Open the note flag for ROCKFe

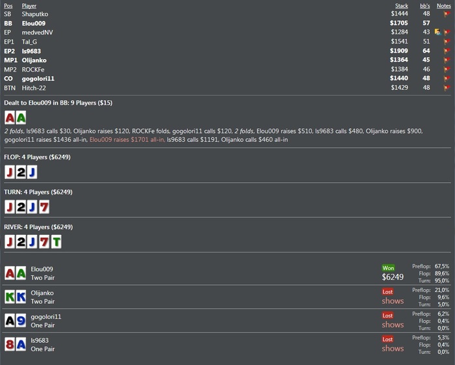(x=447, y=70)
